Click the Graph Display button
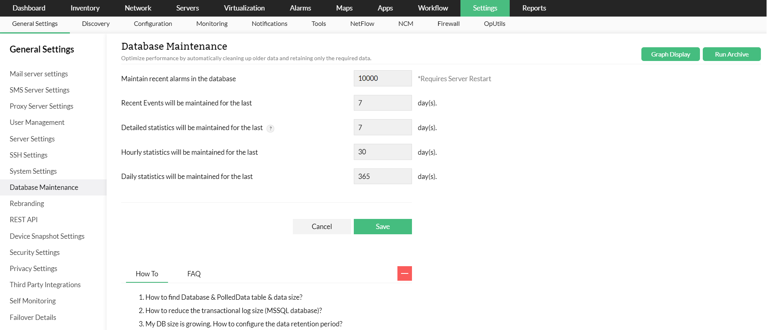This screenshot has width=769, height=330. (670, 55)
